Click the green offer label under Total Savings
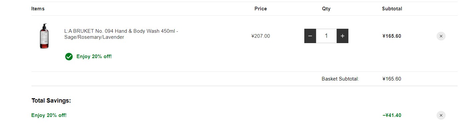 pyautogui.click(x=49, y=115)
